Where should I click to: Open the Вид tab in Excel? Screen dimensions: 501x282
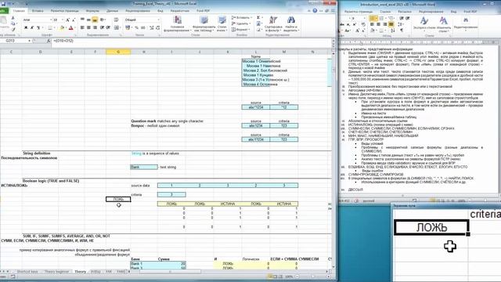click(x=160, y=11)
